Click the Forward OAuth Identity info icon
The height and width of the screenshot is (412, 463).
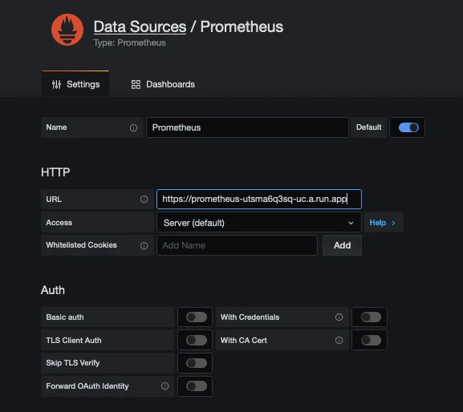click(164, 386)
